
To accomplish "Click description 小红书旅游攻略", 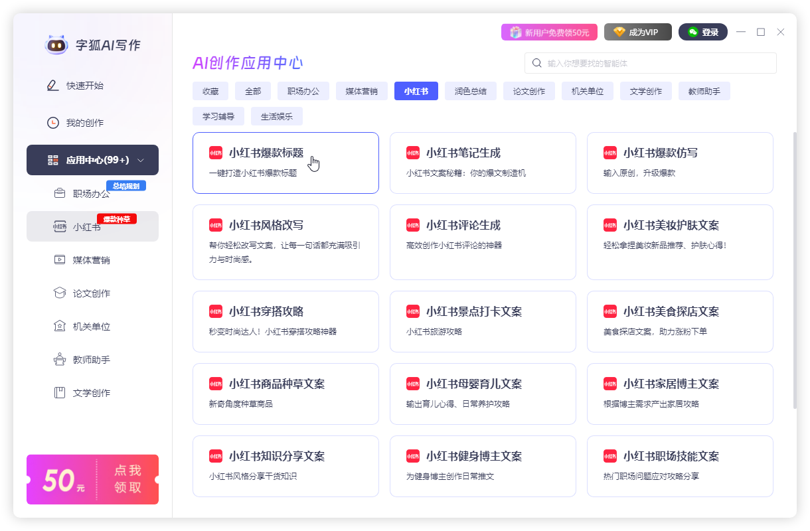I will [434, 331].
